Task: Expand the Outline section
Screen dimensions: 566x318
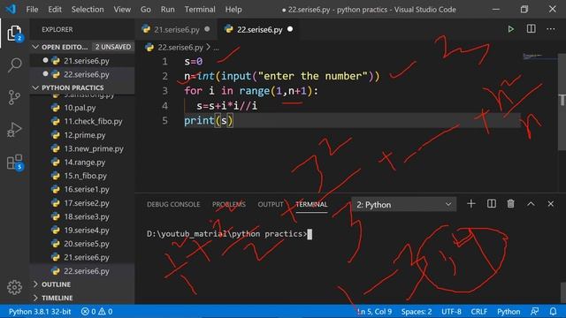Action: tap(82, 284)
